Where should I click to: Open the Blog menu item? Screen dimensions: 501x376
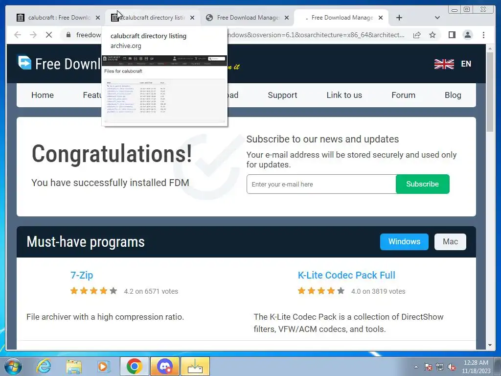[453, 95]
